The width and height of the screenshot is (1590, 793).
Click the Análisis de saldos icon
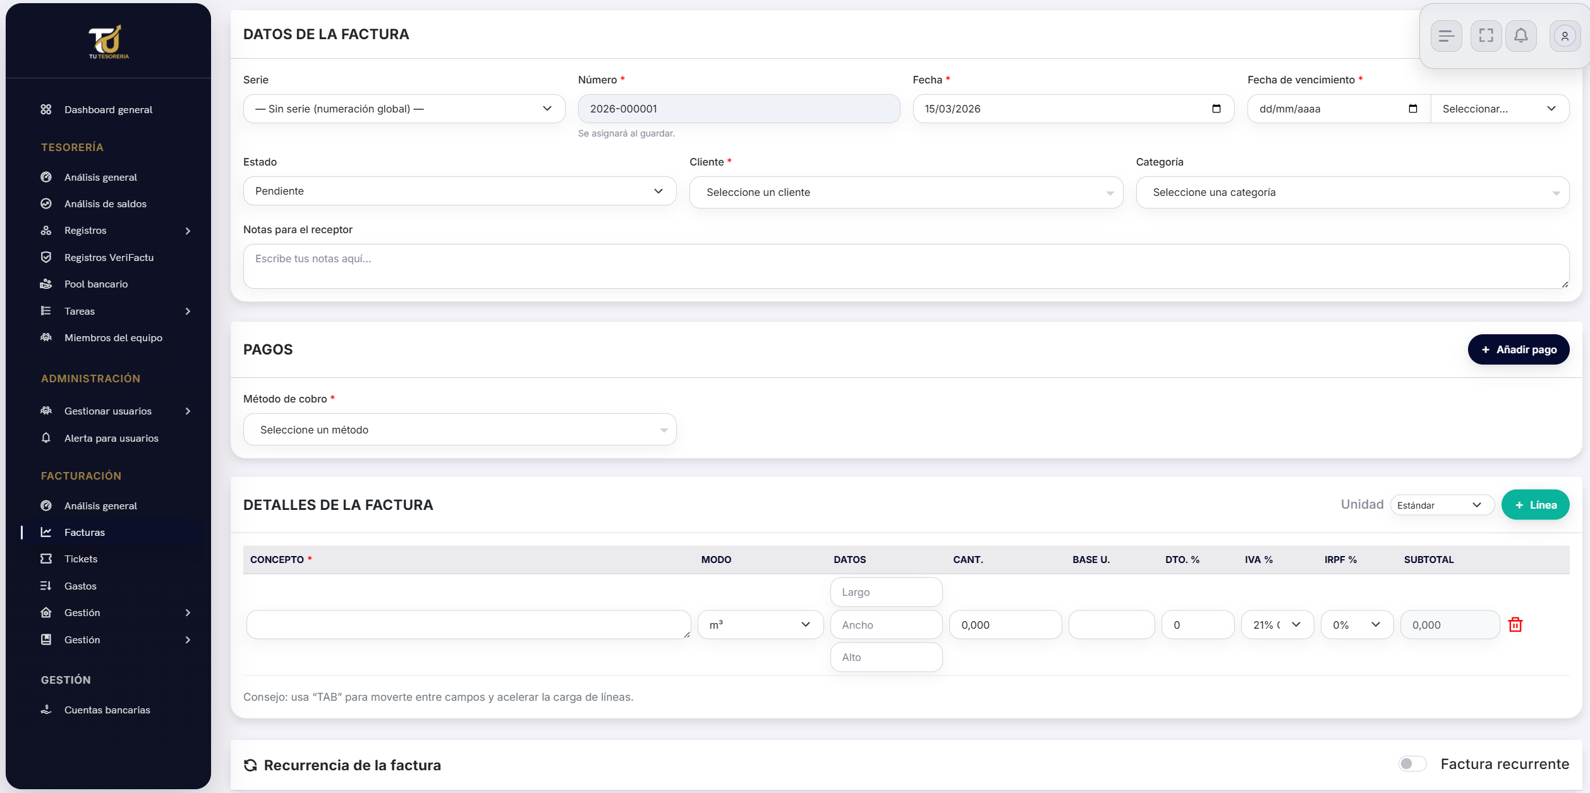tap(46, 203)
